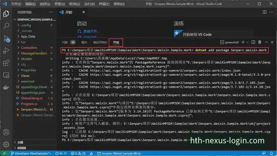The height and width of the screenshot is (156, 277).
Task: Kill terminal using the trash icon
Action: tap(260, 42)
